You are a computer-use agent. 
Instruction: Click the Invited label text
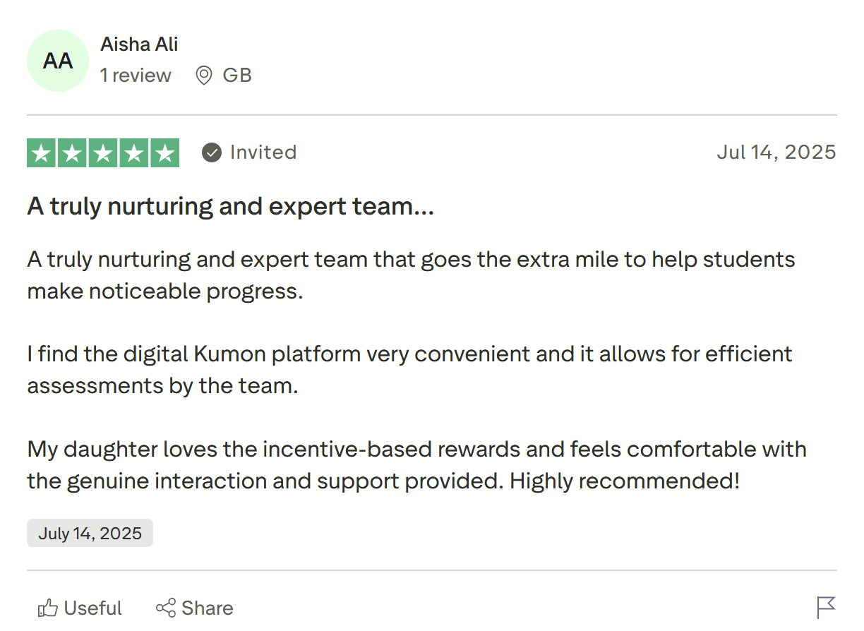(263, 152)
